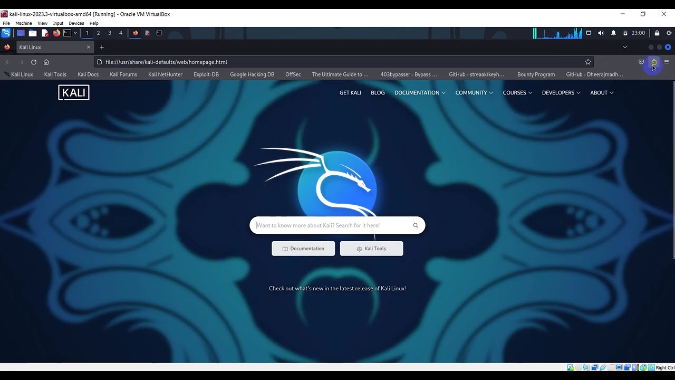Open the Firefox hamburger menu
The height and width of the screenshot is (380, 675).
point(667,62)
